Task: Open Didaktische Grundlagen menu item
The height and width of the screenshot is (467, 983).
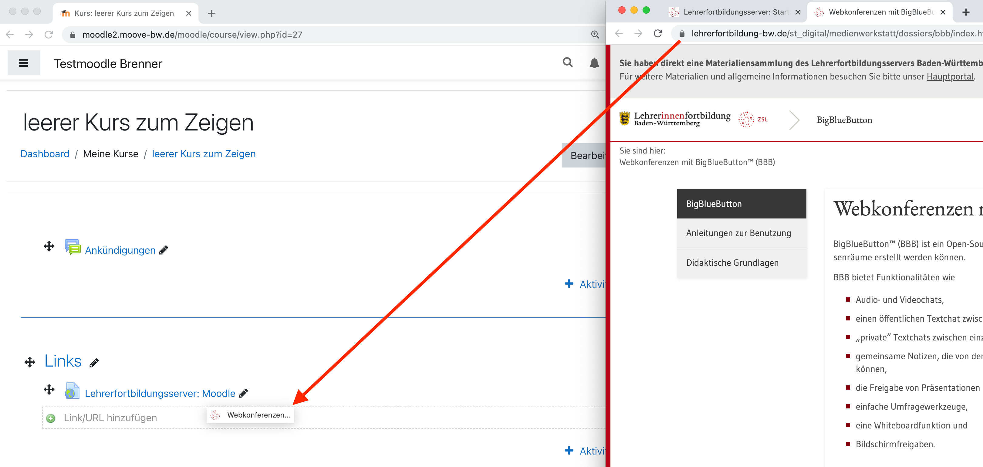Action: (732, 263)
